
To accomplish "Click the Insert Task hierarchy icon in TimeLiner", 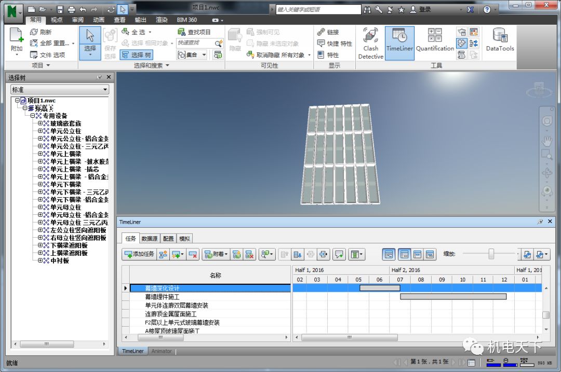I will click(x=163, y=254).
